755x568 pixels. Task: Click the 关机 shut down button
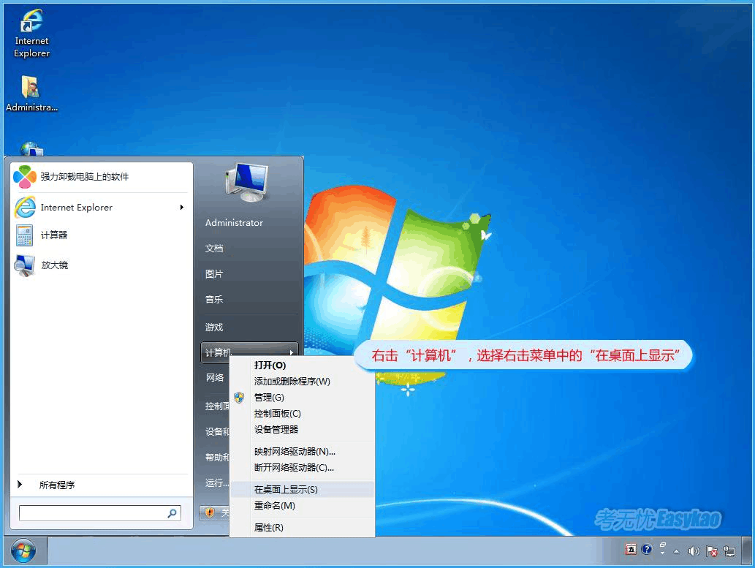[x=219, y=512]
